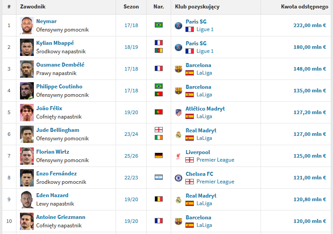Open the Ligue 1 link in Neymar's row
Screen dimensions: 333x234
tap(205, 29)
